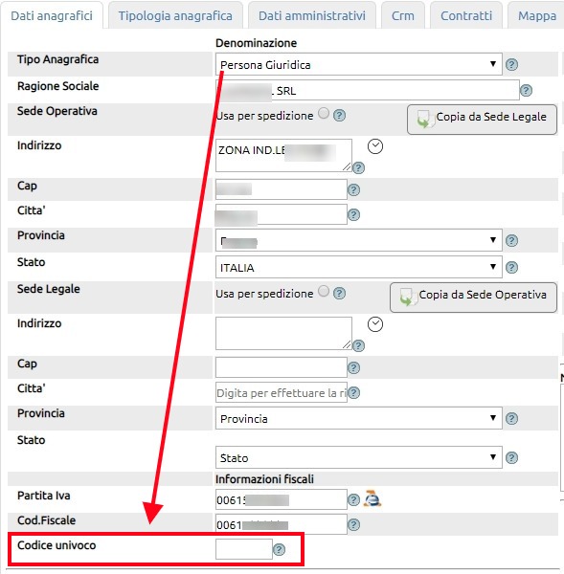Screen dimensions: 564x574
Task: Click the help icon next to Cod.Fiscale field
Action: pyautogui.click(x=353, y=524)
